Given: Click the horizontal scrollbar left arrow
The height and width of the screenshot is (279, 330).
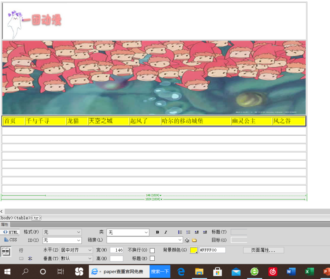Looking at the screenshot, I should coord(2,212).
